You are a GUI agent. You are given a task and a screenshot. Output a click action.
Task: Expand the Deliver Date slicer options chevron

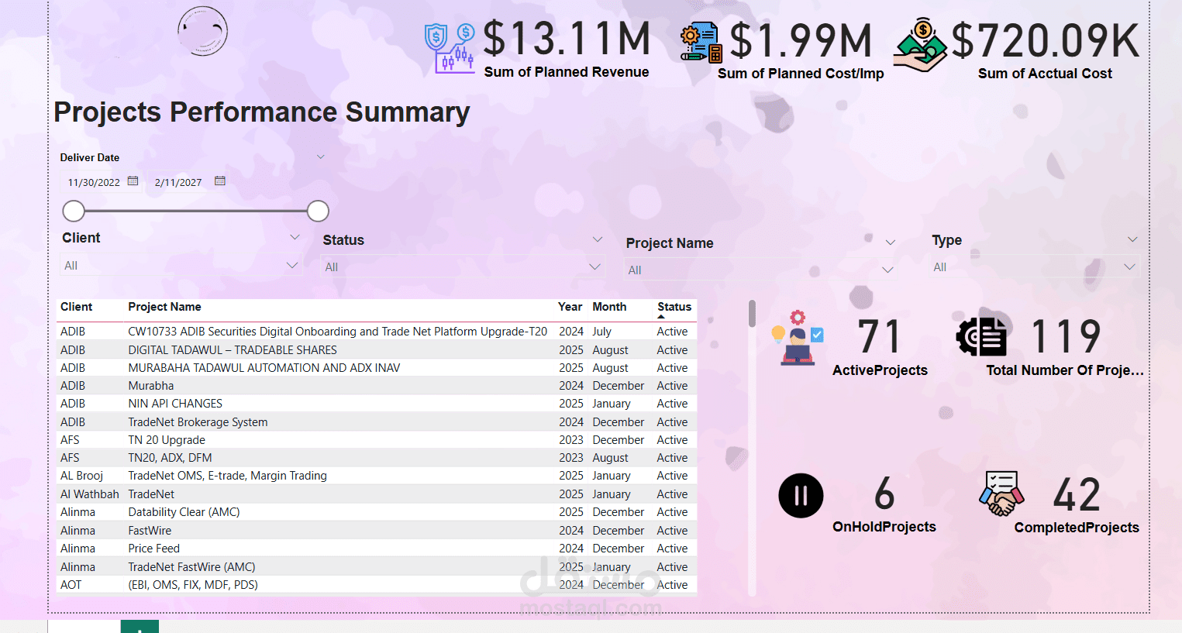[x=320, y=157]
